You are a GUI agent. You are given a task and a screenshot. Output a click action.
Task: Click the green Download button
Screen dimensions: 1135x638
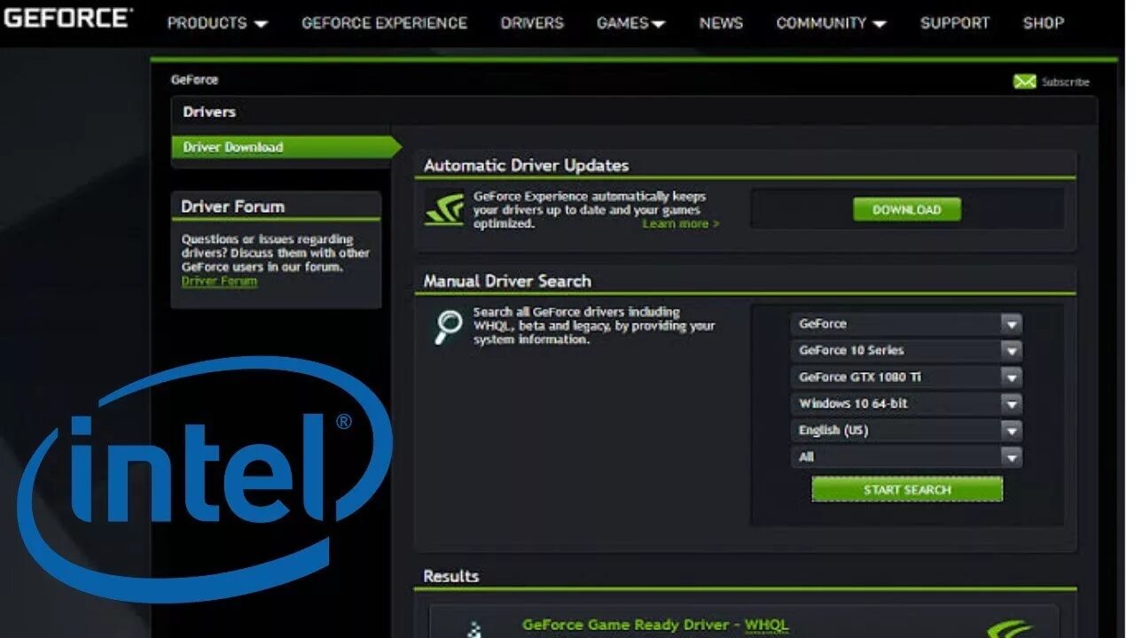pos(906,210)
